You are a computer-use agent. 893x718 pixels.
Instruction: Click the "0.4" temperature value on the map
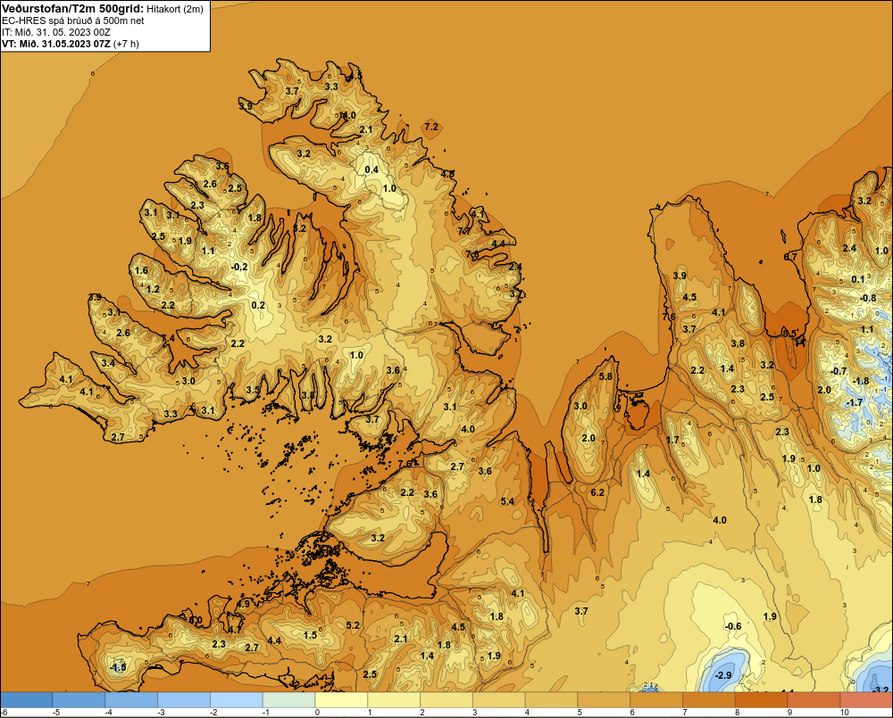coord(371,169)
